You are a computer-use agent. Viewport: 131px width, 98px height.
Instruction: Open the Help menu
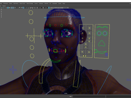(x=64, y=4)
